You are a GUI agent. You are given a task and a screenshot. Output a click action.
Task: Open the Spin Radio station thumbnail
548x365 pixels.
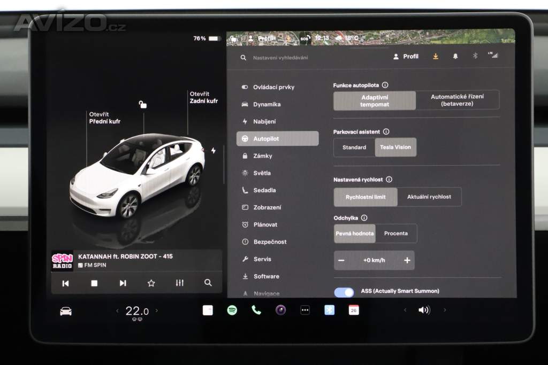pos(62,261)
